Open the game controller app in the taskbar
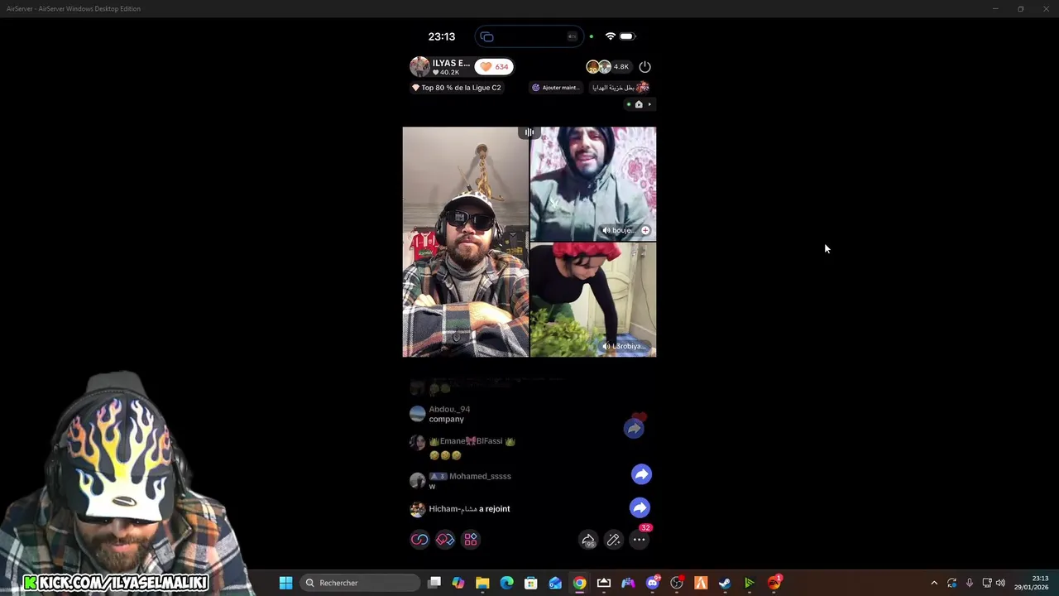Viewport: 1059px width, 596px height. pos(628,583)
